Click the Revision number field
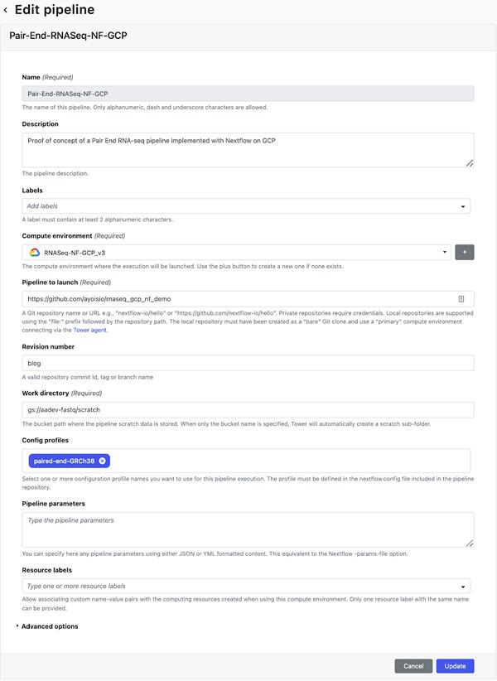The width and height of the screenshot is (497, 681). [248, 363]
